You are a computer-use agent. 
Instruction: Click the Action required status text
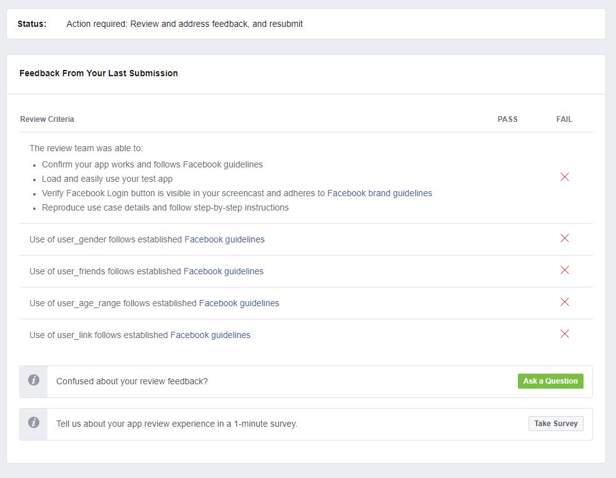pyautogui.click(x=184, y=24)
